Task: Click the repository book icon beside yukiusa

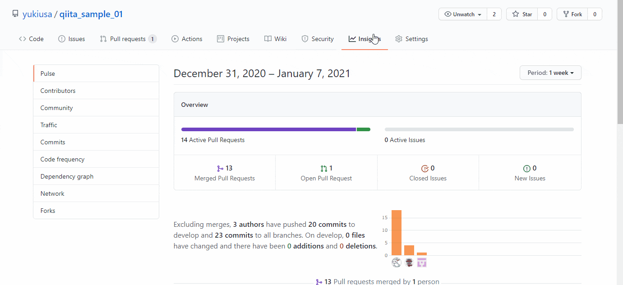Action: pyautogui.click(x=15, y=14)
